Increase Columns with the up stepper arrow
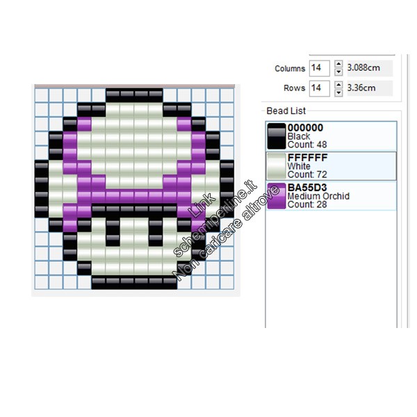The width and height of the screenshot is (417, 417). 338,64
